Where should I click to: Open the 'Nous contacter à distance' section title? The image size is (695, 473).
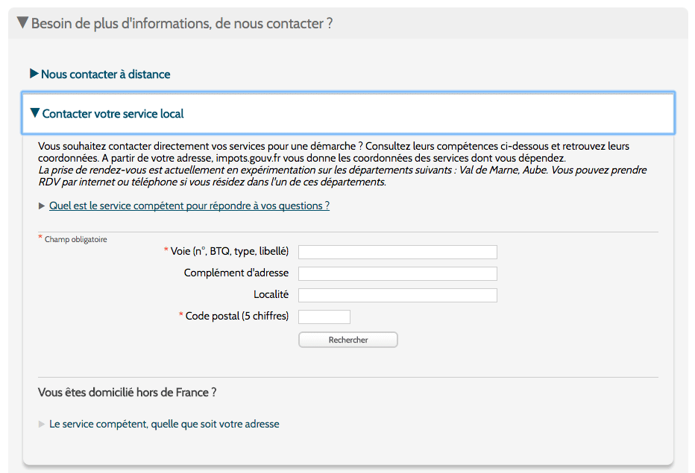click(105, 74)
